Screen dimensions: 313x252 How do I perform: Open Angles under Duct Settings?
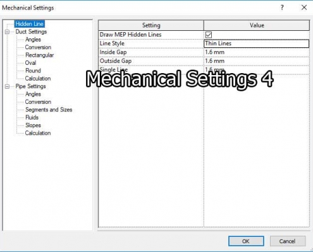[33, 40]
